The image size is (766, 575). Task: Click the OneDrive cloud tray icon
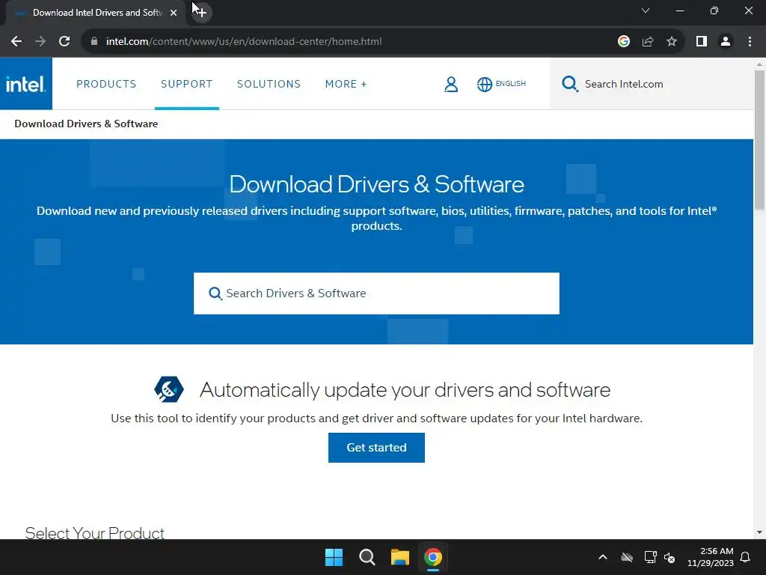click(627, 557)
